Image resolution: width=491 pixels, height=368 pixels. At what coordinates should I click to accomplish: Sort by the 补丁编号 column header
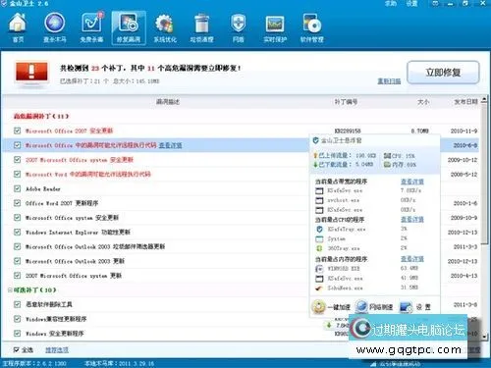pyautogui.click(x=346, y=102)
